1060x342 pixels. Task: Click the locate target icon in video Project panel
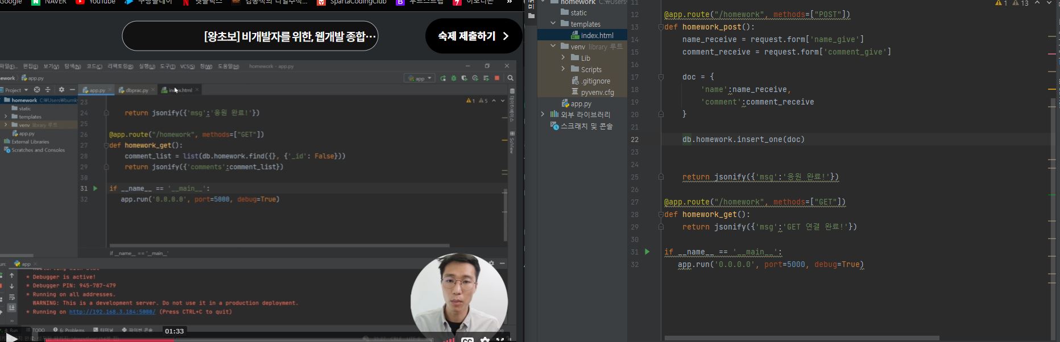[37, 90]
